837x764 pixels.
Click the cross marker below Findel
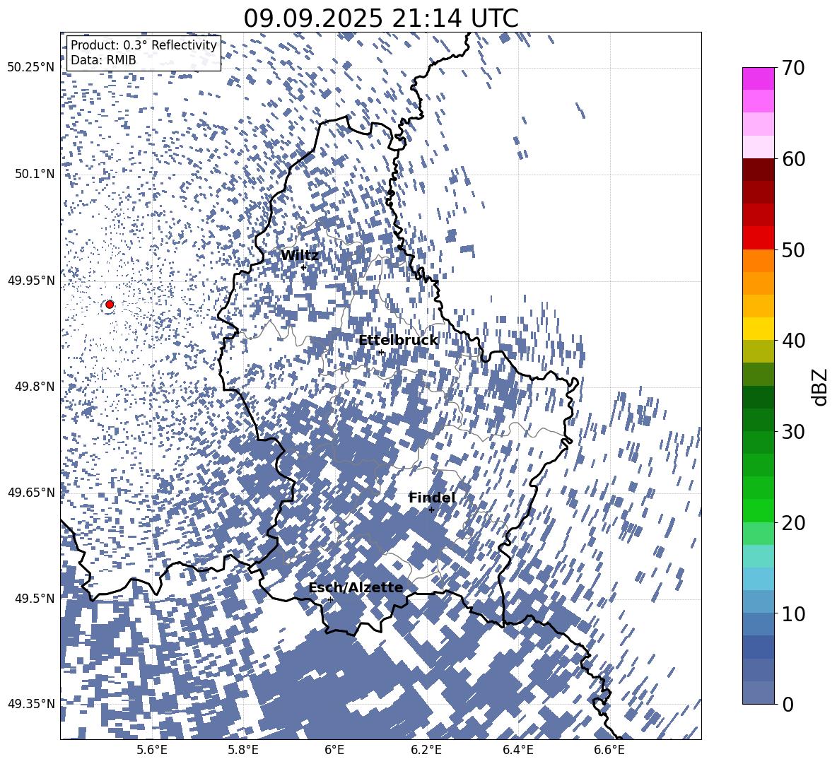coord(431,510)
